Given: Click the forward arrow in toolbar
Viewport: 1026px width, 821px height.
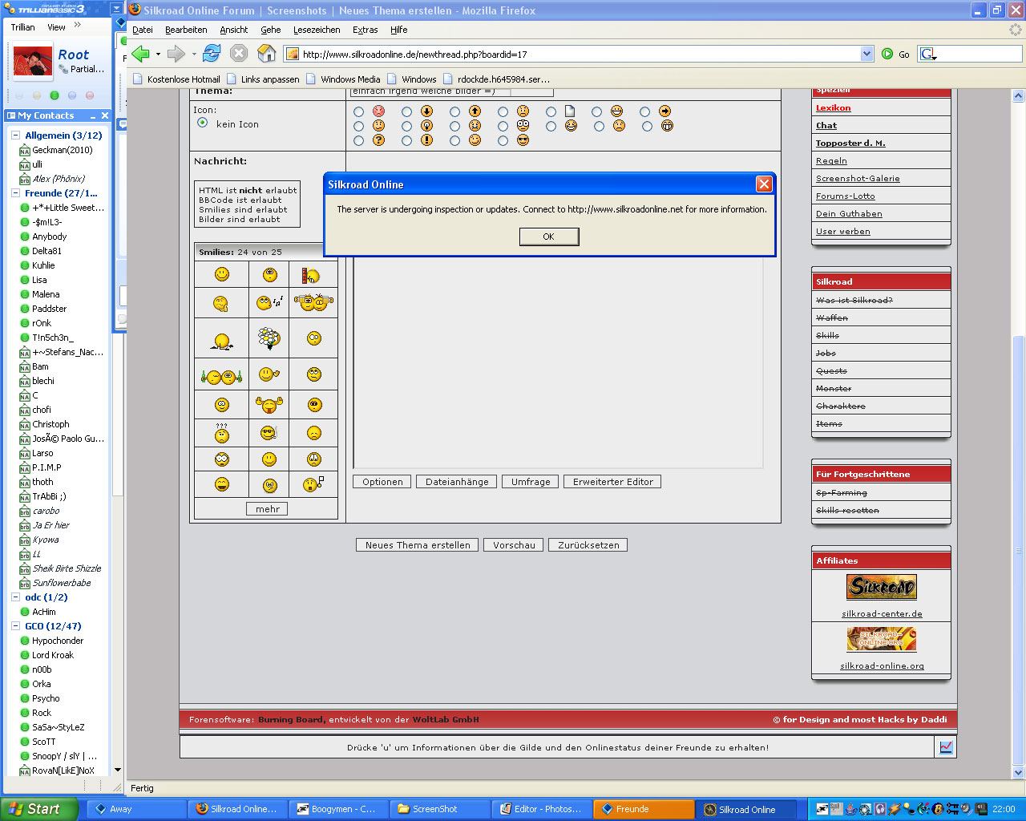Looking at the screenshot, I should (176, 54).
